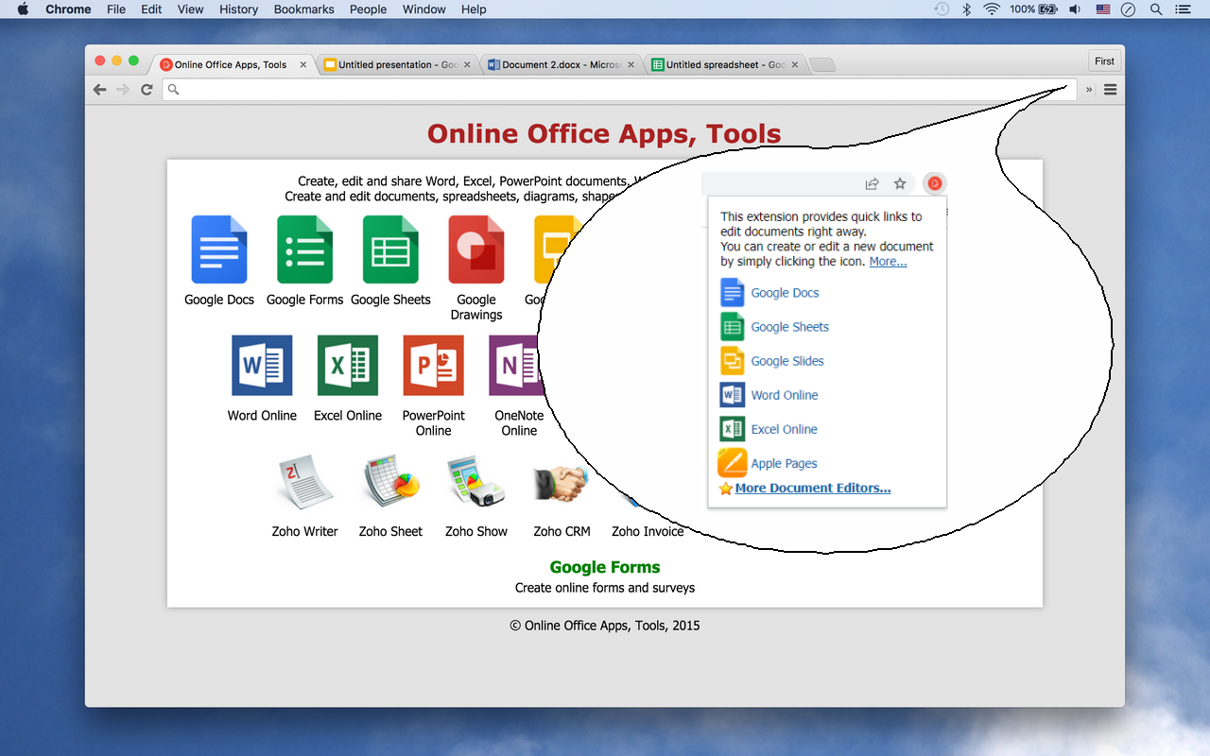This screenshot has height=756, width=1210.
Task: Click the bookmark star icon in the popup
Action: [900, 183]
